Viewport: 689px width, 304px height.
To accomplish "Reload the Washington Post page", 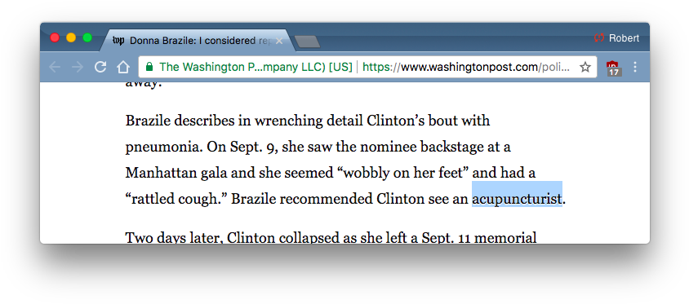I will coord(100,67).
